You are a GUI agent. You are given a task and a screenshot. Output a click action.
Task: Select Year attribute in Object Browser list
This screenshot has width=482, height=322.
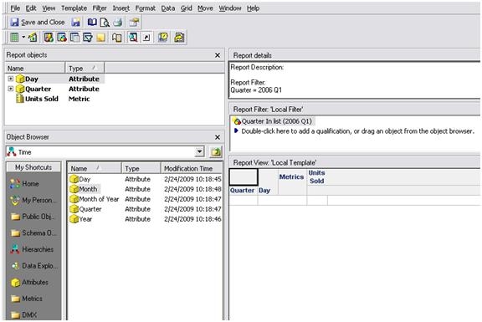tap(81, 219)
